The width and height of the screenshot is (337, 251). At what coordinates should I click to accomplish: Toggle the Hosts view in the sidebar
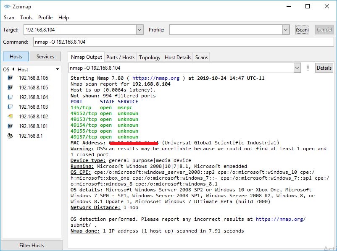[x=16, y=56]
